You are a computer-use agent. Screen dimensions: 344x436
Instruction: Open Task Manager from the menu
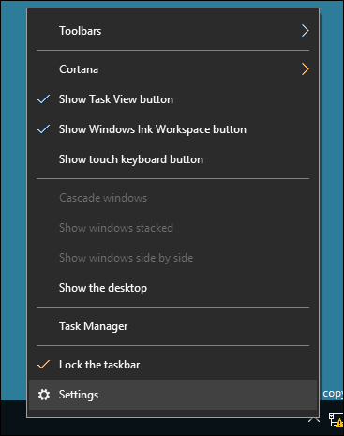(x=172, y=326)
